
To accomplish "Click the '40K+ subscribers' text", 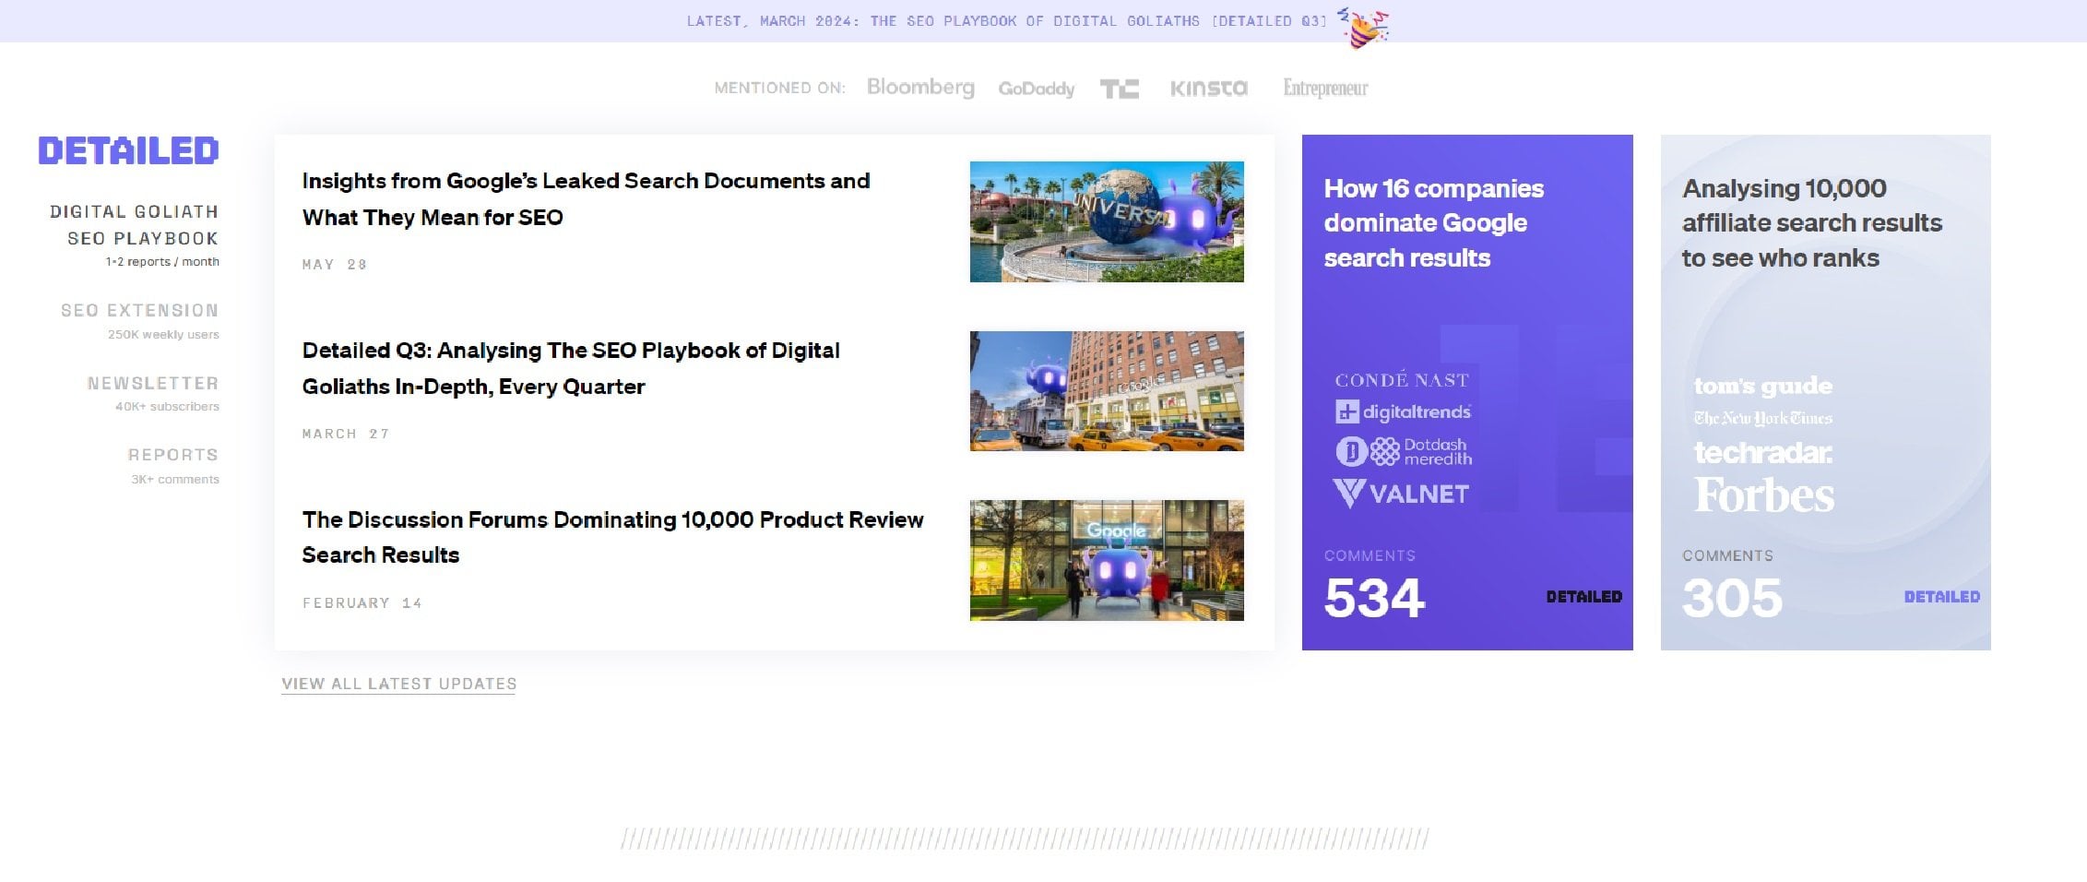I will [x=167, y=406].
